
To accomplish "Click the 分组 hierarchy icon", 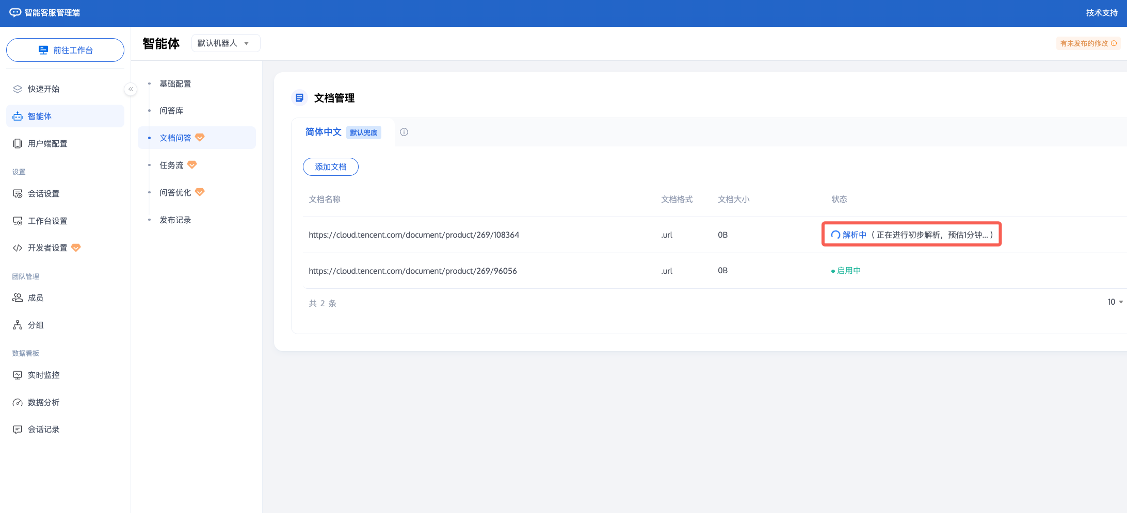I will coord(18,325).
